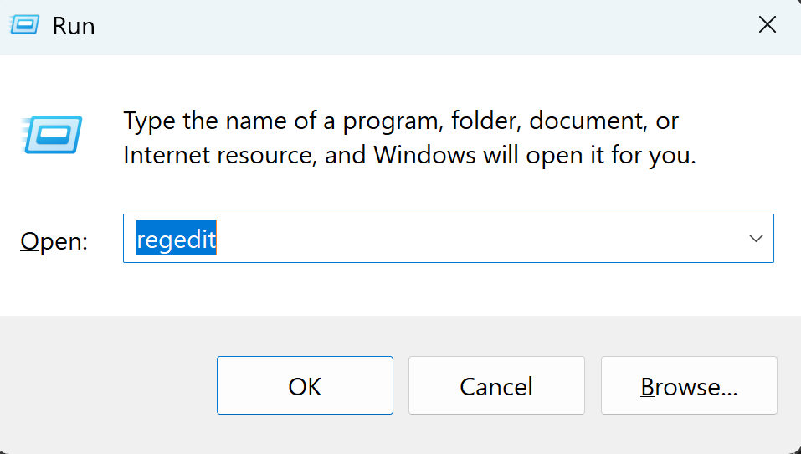Cancel the Run dialog
The width and height of the screenshot is (801, 454).
(x=495, y=385)
